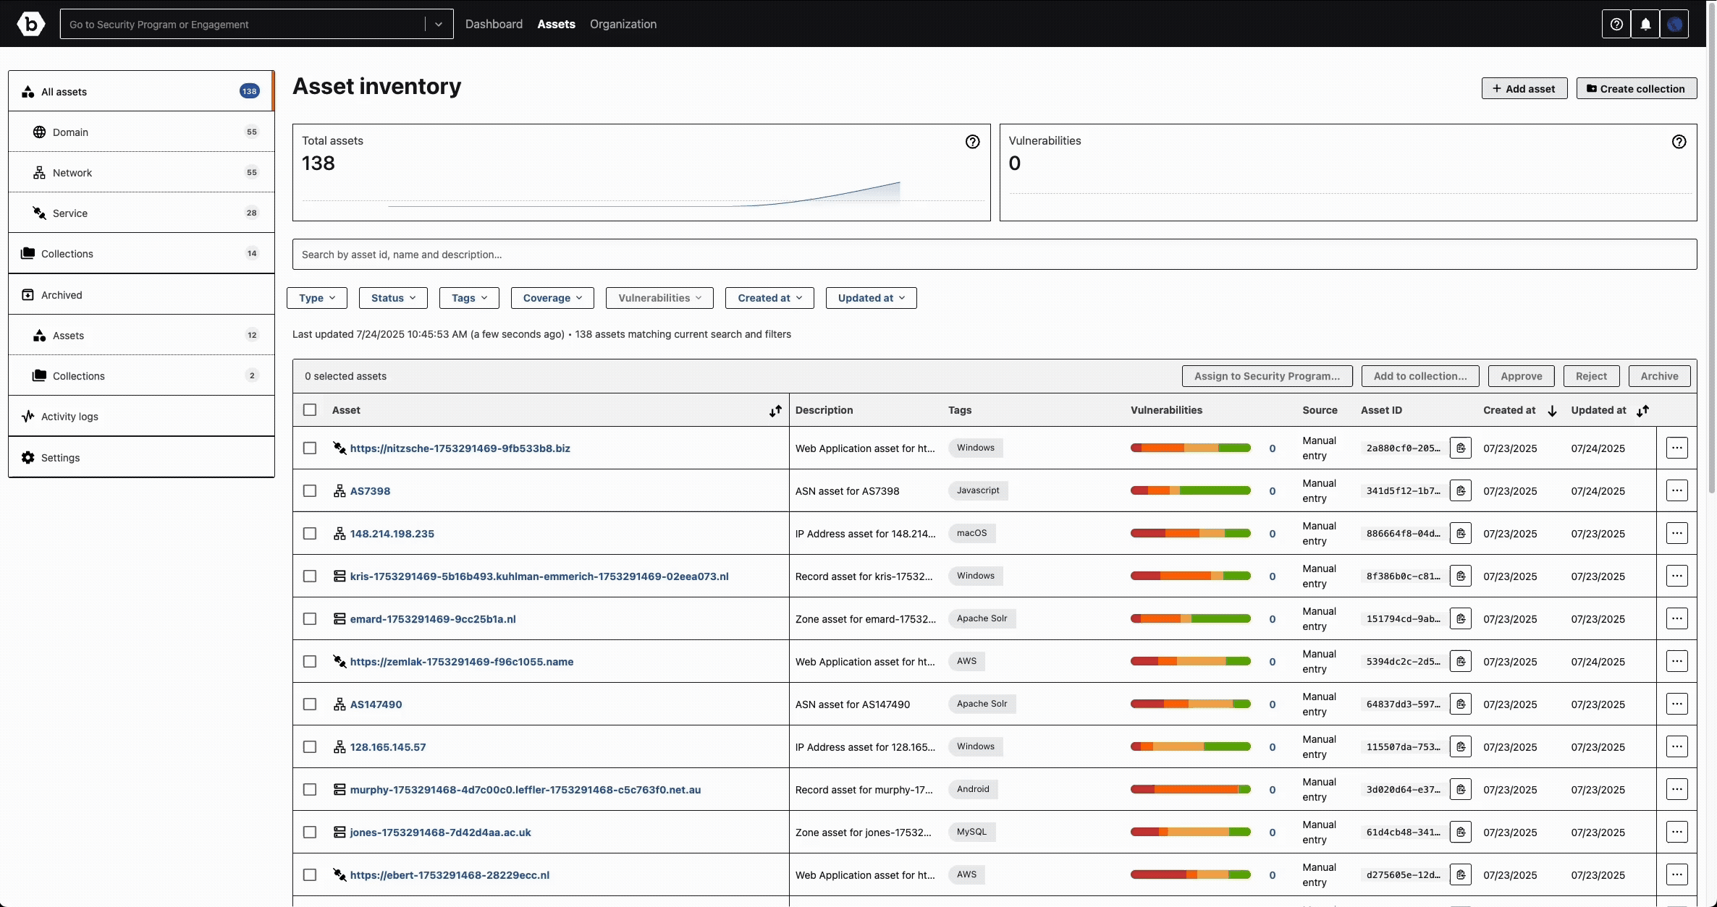Click the Add asset button
1717x907 pixels.
click(1524, 88)
